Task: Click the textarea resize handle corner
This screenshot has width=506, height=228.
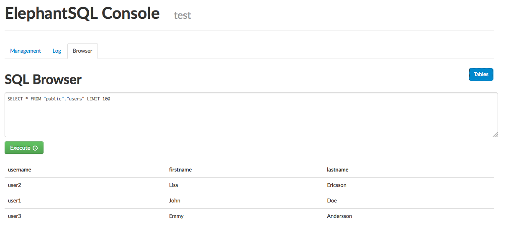Action: click(495, 134)
